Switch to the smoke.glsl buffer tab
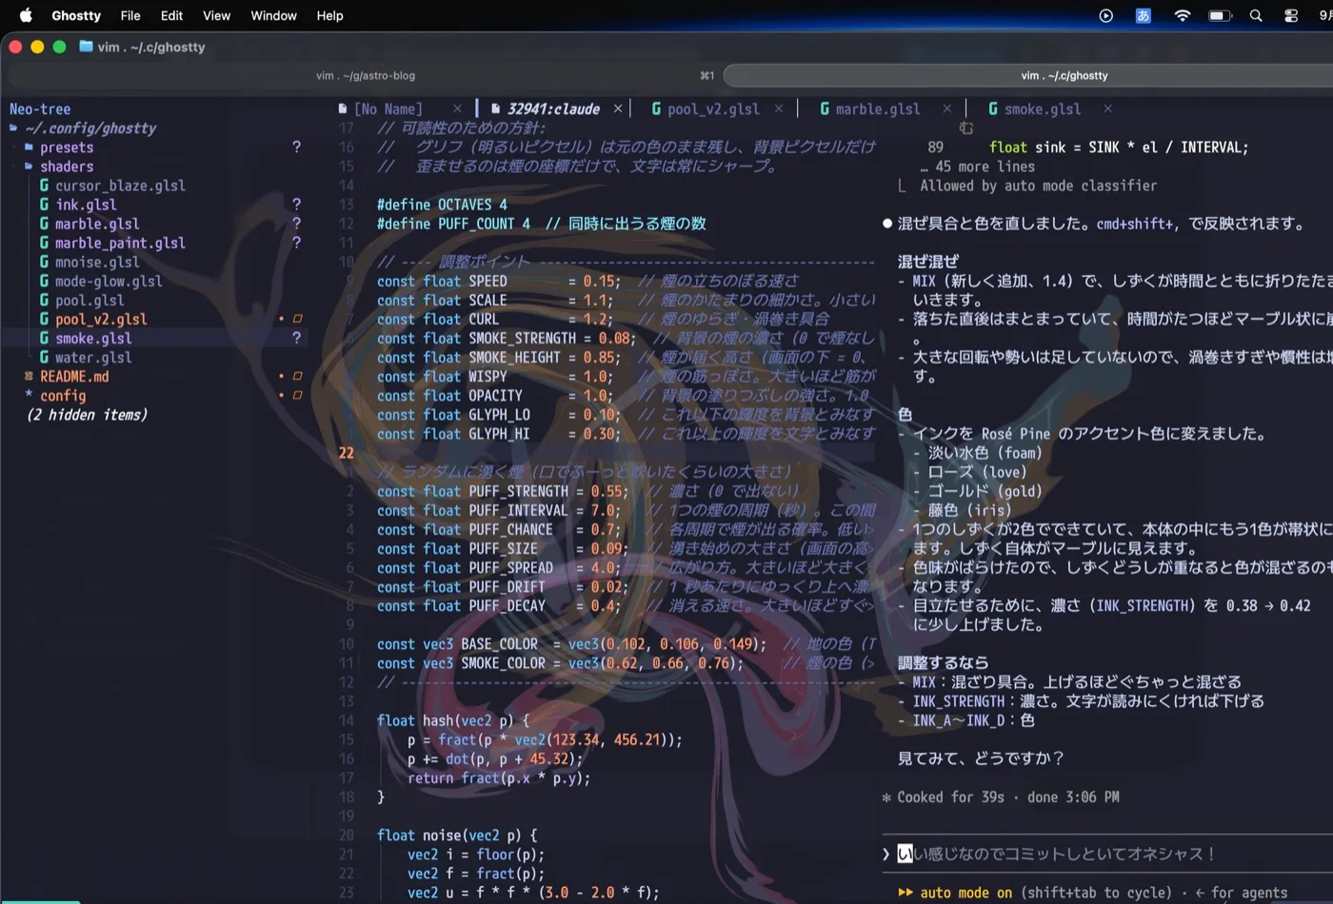1333x904 pixels. click(1043, 108)
